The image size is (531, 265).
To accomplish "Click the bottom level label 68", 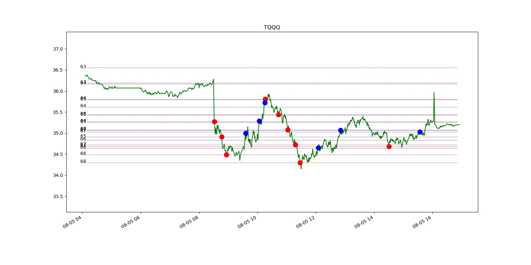I will (x=83, y=162).
